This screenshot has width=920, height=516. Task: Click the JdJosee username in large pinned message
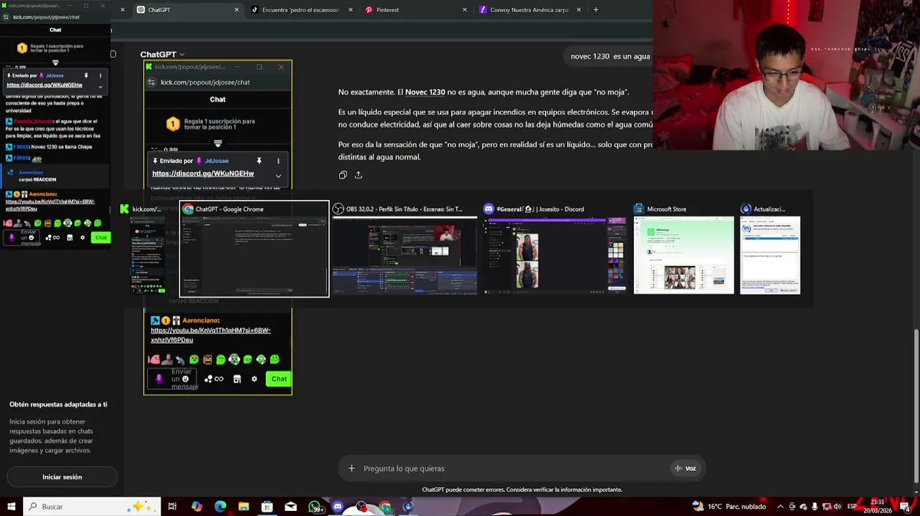click(x=217, y=161)
